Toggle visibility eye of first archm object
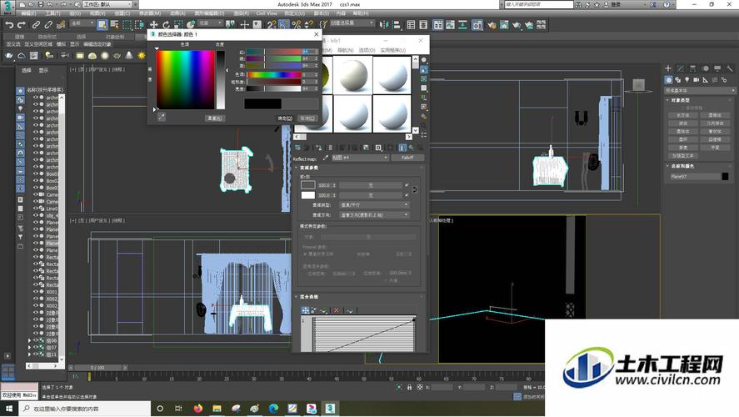Screen dimensions: 739x417 (x=36, y=98)
